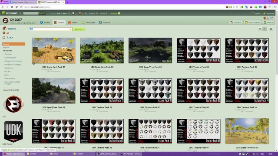Click notifications icon in deviantART header
Image resolution: width=278 pixels, height=156 pixels.
[73, 13]
